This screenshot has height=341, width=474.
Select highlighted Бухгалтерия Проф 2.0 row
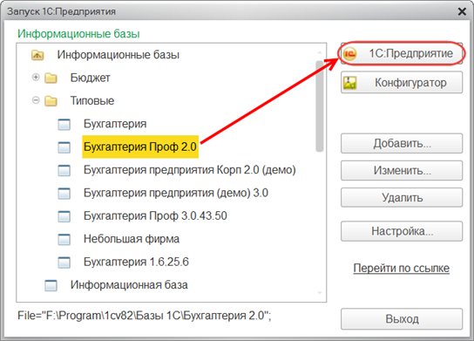(140, 147)
